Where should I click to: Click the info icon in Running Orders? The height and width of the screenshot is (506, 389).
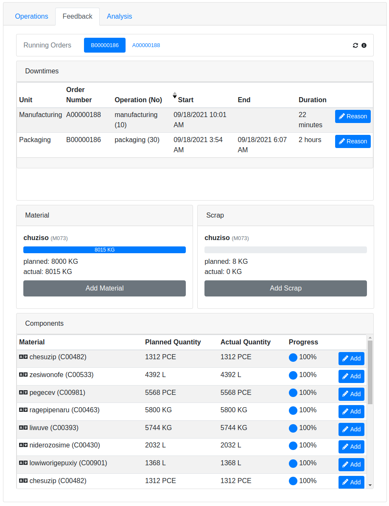(x=364, y=45)
